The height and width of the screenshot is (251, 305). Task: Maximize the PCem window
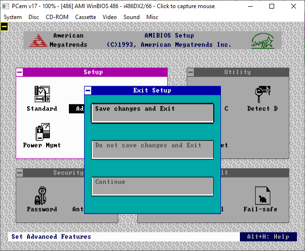pos(272,6)
